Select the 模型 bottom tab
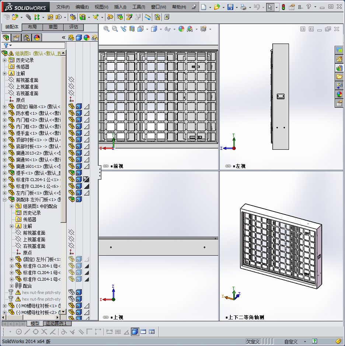Viewport: 345px width, 346px height. tap(35, 323)
